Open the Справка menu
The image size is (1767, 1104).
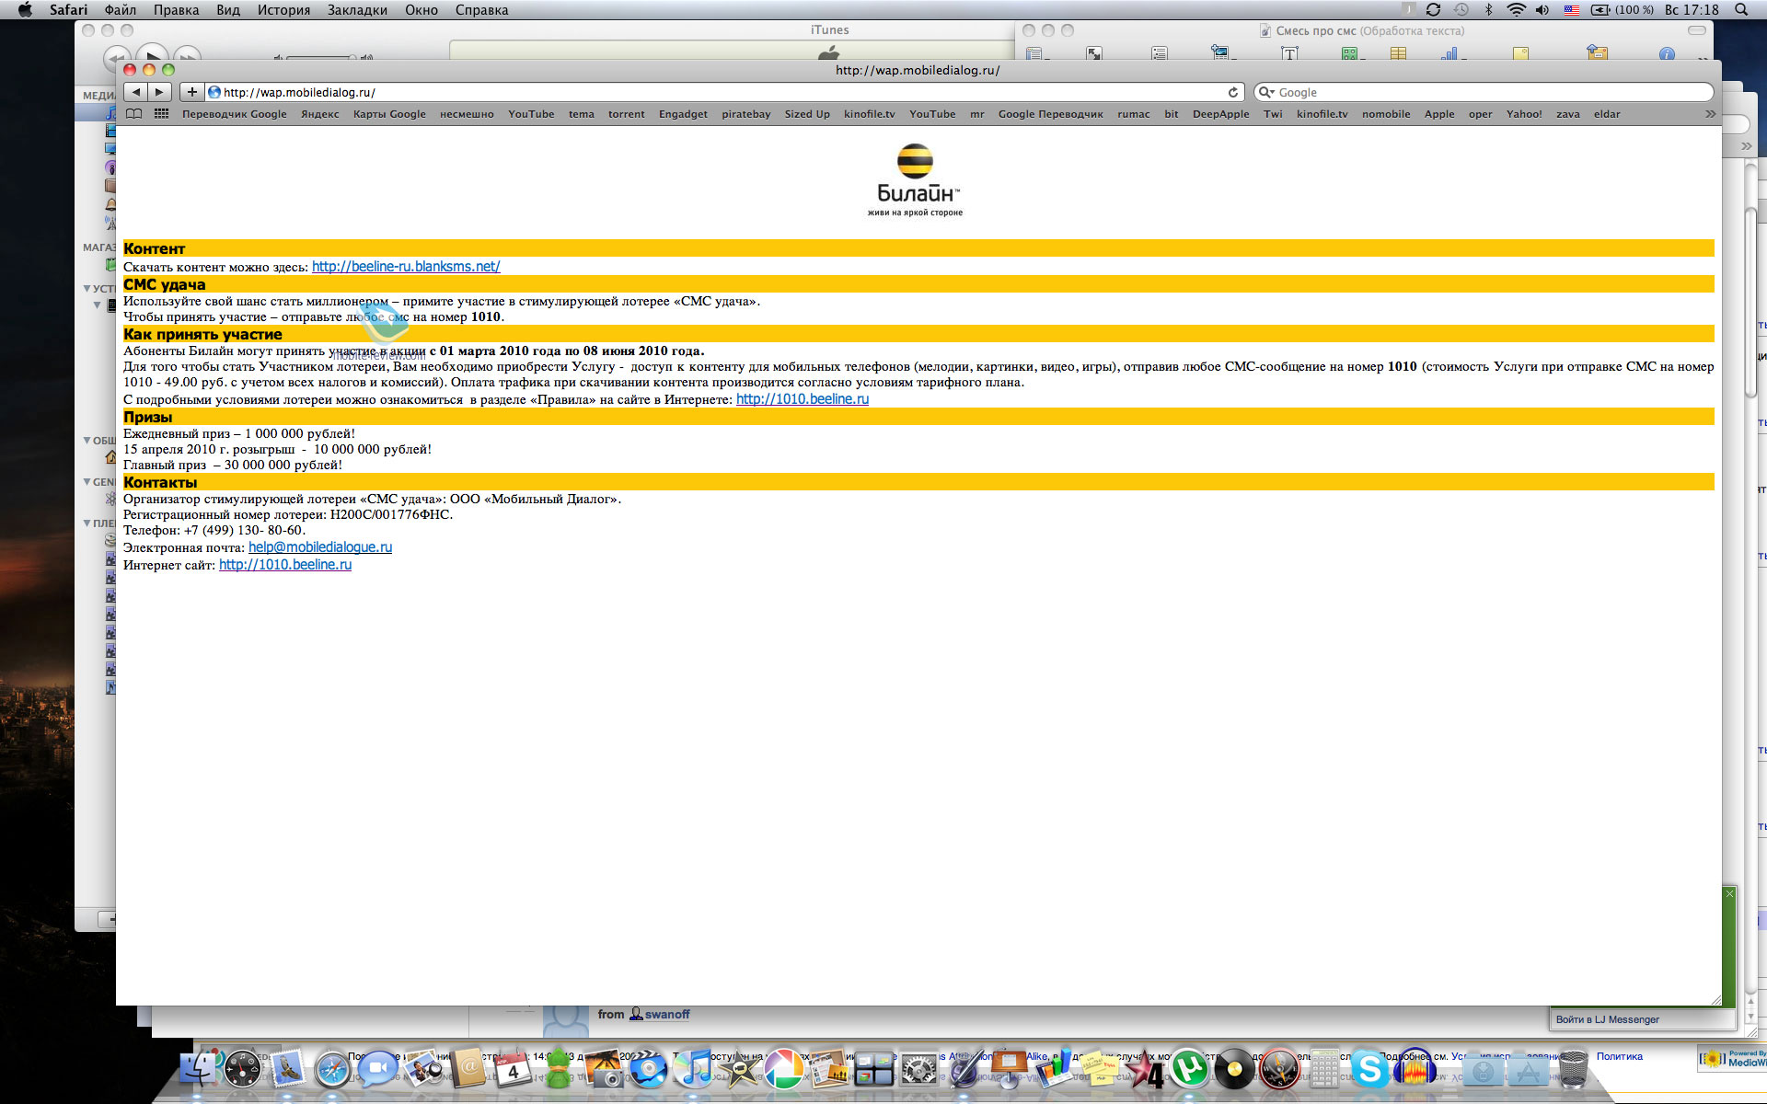pos(481,10)
